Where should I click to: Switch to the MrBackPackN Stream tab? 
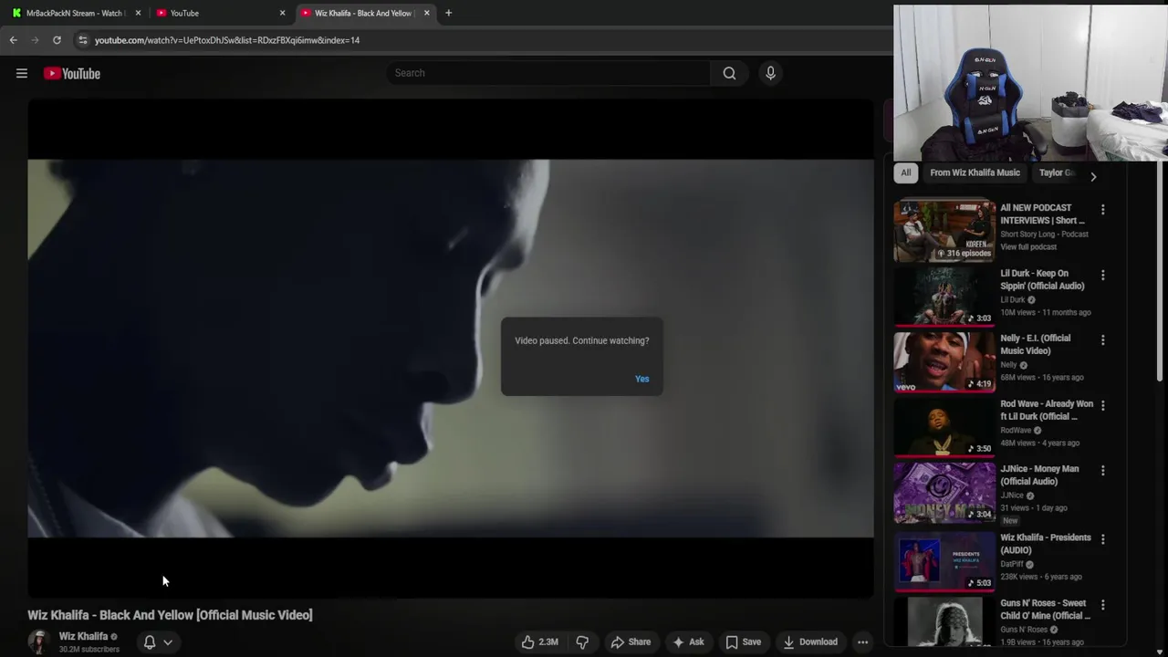point(75,13)
